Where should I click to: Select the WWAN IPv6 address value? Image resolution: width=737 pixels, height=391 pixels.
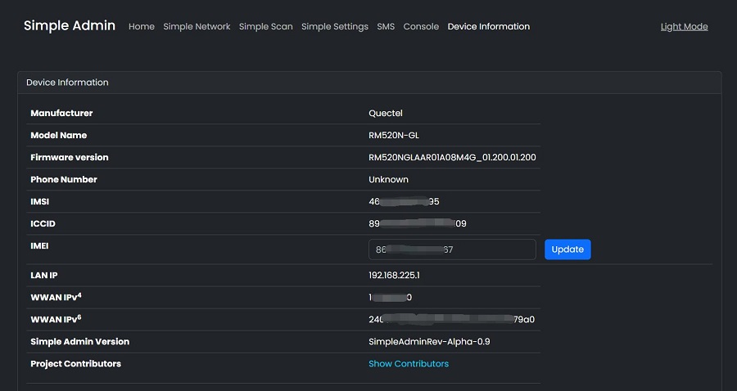[452, 319]
